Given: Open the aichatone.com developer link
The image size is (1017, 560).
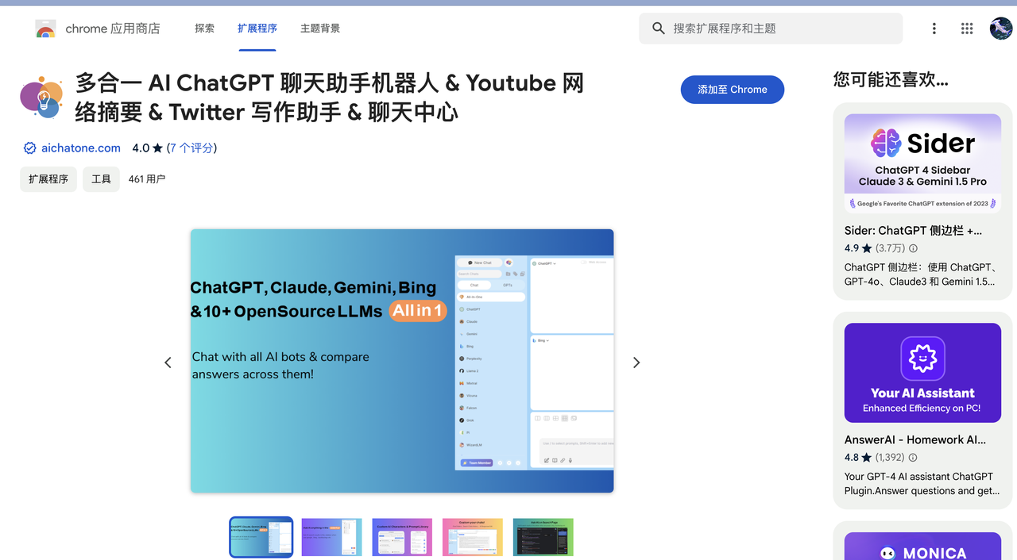Looking at the screenshot, I should (81, 148).
